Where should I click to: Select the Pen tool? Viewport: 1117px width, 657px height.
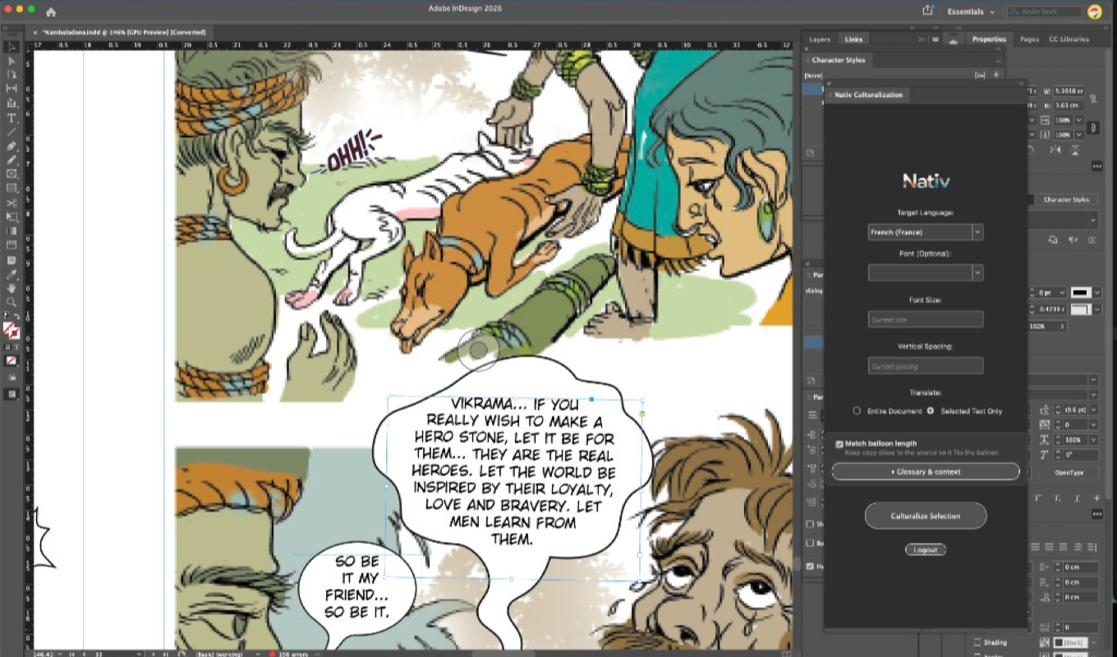(x=11, y=146)
